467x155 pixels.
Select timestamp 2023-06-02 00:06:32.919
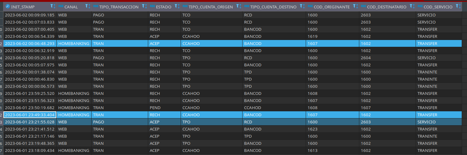tap(30, 51)
